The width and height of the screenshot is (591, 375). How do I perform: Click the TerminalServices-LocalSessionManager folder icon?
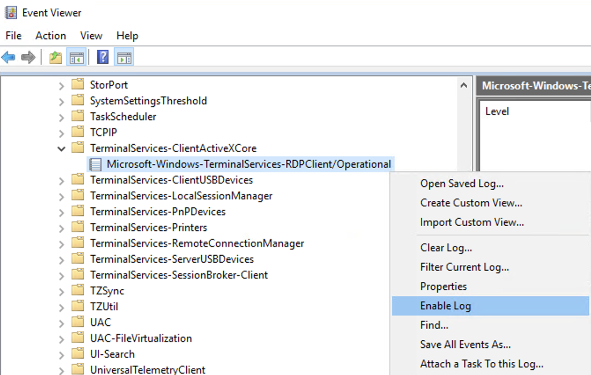pyautogui.click(x=78, y=195)
